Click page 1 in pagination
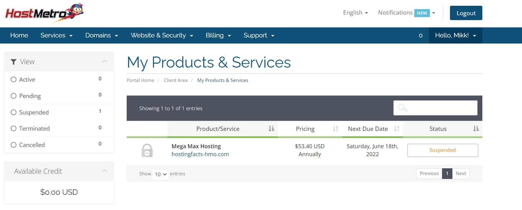This screenshot has height=210, width=522. 447,173
